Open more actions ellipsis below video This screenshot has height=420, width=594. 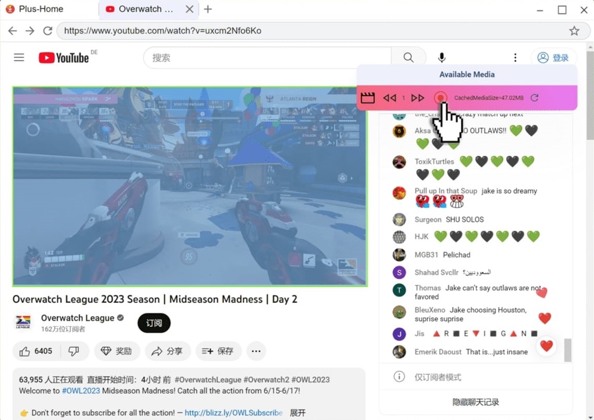coord(256,351)
